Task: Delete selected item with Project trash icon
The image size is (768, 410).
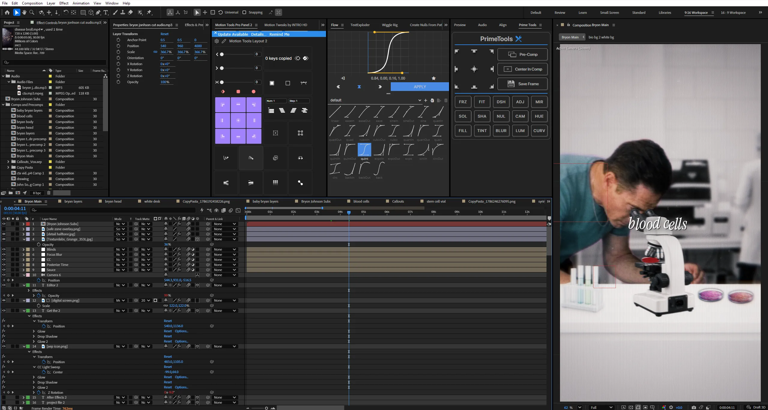Action: click(x=49, y=193)
